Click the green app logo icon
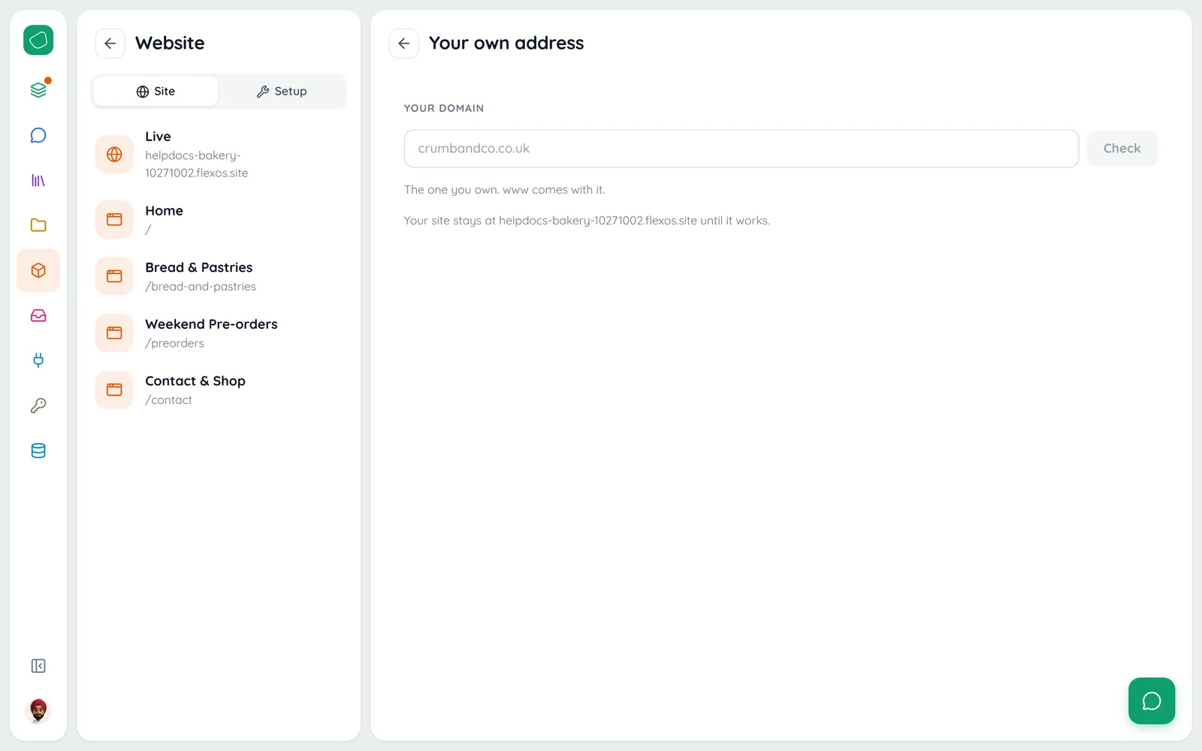The image size is (1202, 751). tap(38, 40)
